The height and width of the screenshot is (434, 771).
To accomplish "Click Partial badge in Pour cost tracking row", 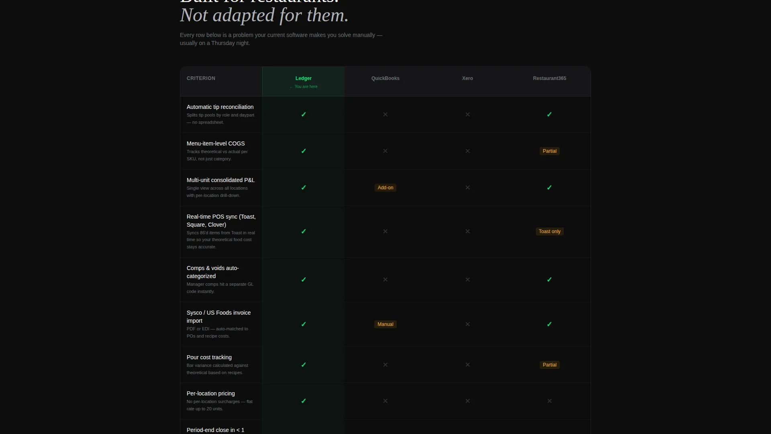I will point(549,365).
